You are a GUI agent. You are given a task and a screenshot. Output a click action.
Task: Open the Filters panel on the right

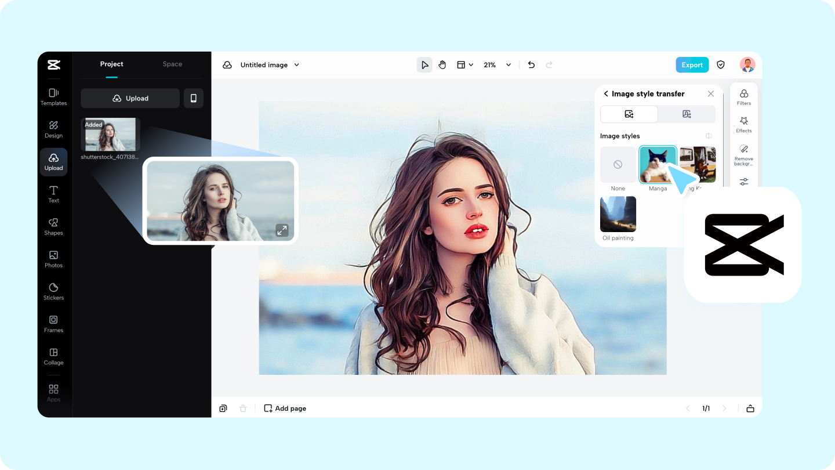[x=743, y=96]
